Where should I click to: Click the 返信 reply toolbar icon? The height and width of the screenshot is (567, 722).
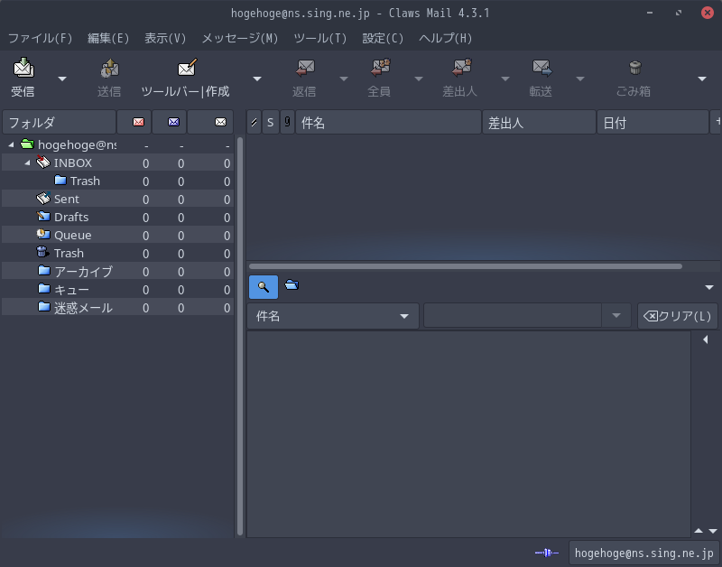304,69
